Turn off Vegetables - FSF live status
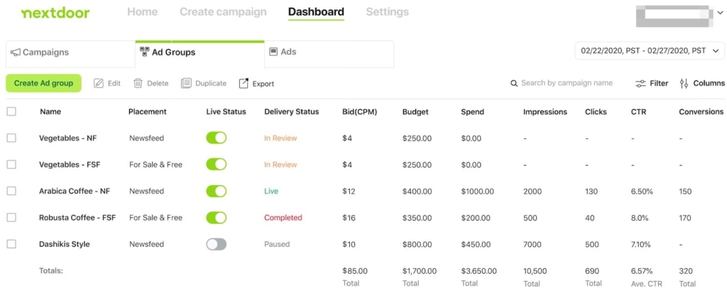The image size is (727, 300). pos(217,165)
